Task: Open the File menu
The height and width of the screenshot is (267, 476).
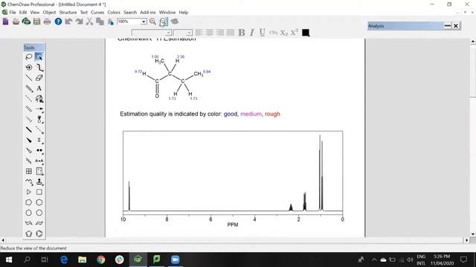Action: pos(13,13)
